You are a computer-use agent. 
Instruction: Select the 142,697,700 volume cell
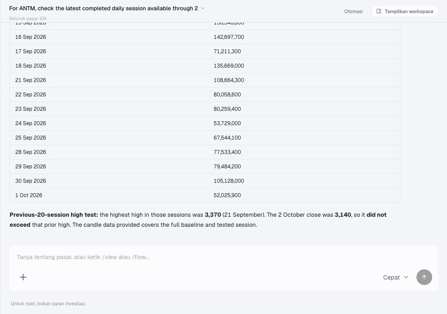point(229,37)
